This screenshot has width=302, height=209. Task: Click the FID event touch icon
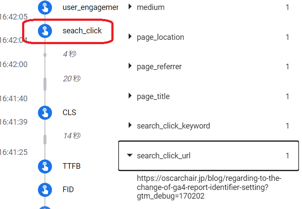tap(45, 190)
